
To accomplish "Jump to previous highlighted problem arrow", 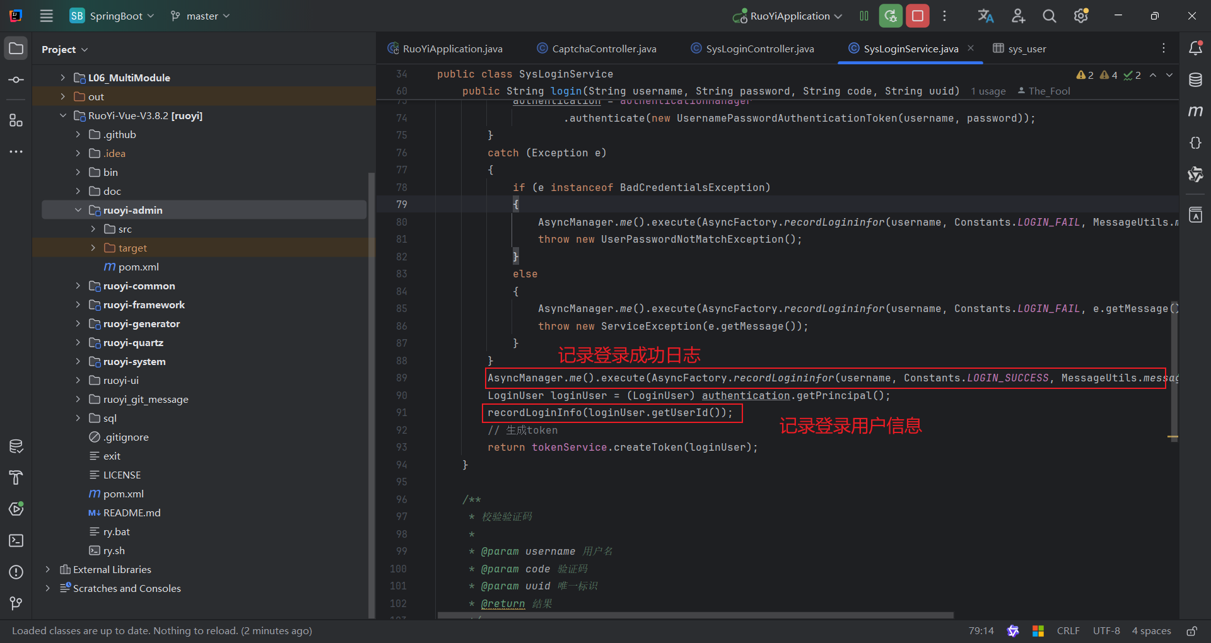I will tap(1153, 75).
